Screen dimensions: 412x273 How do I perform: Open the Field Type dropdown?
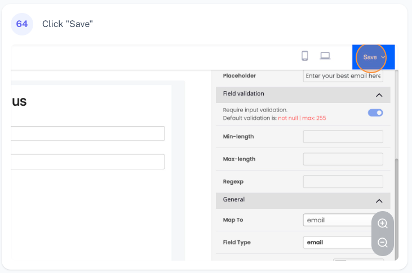coord(338,243)
